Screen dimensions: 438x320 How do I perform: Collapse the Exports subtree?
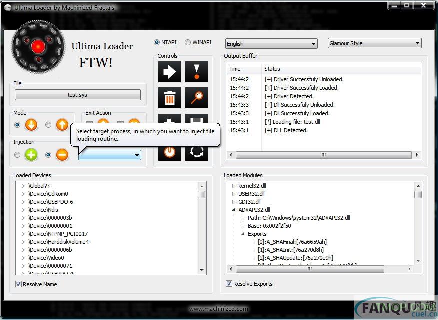pos(243,234)
